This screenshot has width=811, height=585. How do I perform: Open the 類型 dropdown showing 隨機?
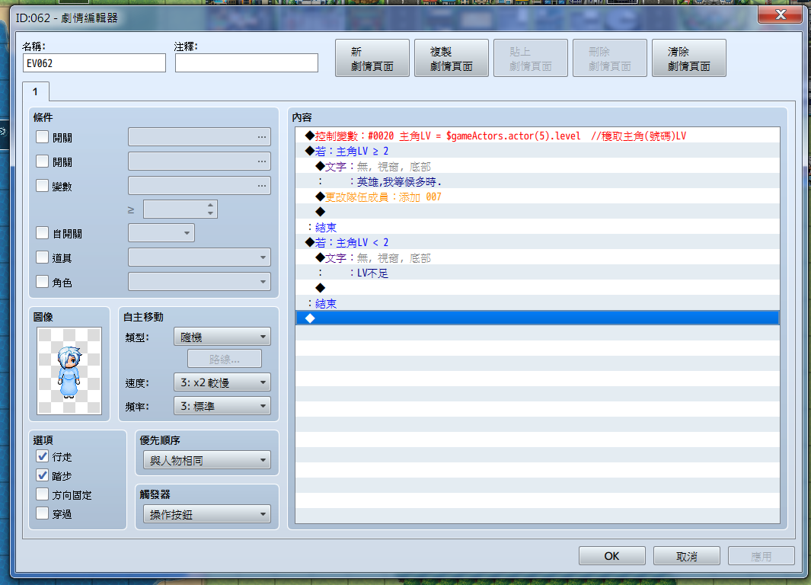[x=222, y=337]
